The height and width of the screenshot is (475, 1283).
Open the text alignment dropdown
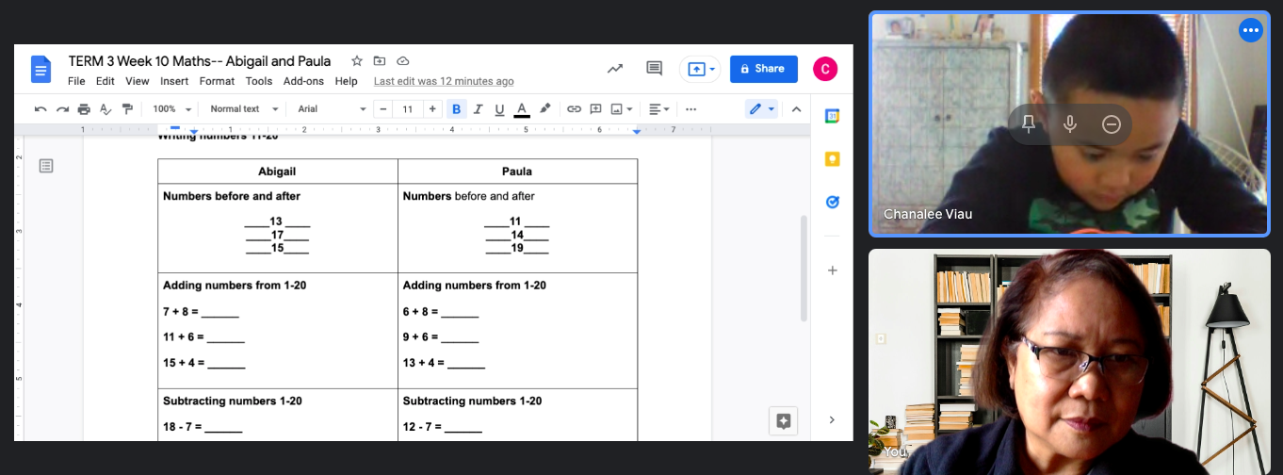coord(660,109)
